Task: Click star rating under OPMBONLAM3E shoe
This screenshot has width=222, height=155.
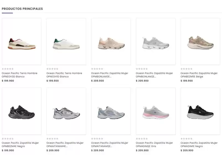Action: 97,69
